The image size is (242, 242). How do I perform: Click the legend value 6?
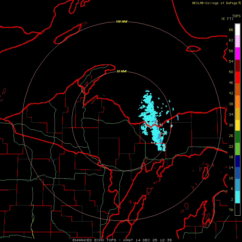[x=232, y=189]
